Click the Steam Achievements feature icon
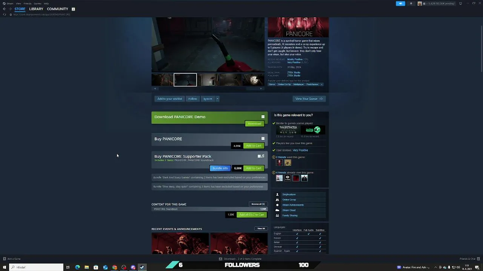 [x=277, y=205]
